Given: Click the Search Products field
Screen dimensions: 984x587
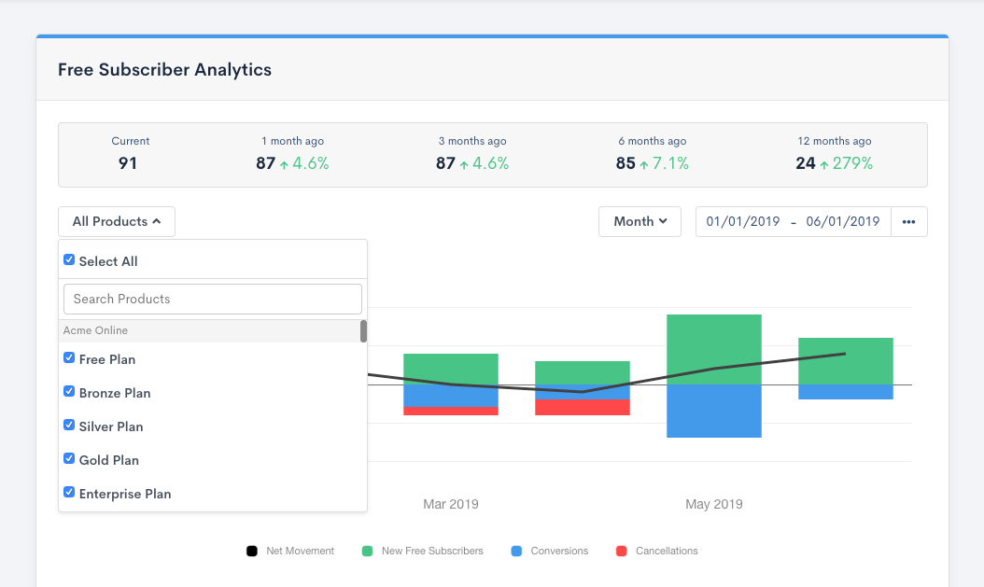Looking at the screenshot, I should pos(212,299).
